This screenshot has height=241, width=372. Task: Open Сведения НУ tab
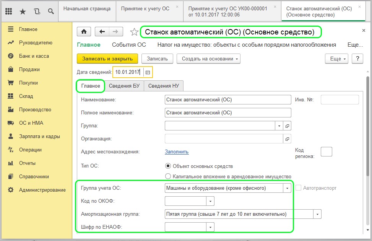pyautogui.click(x=164, y=86)
